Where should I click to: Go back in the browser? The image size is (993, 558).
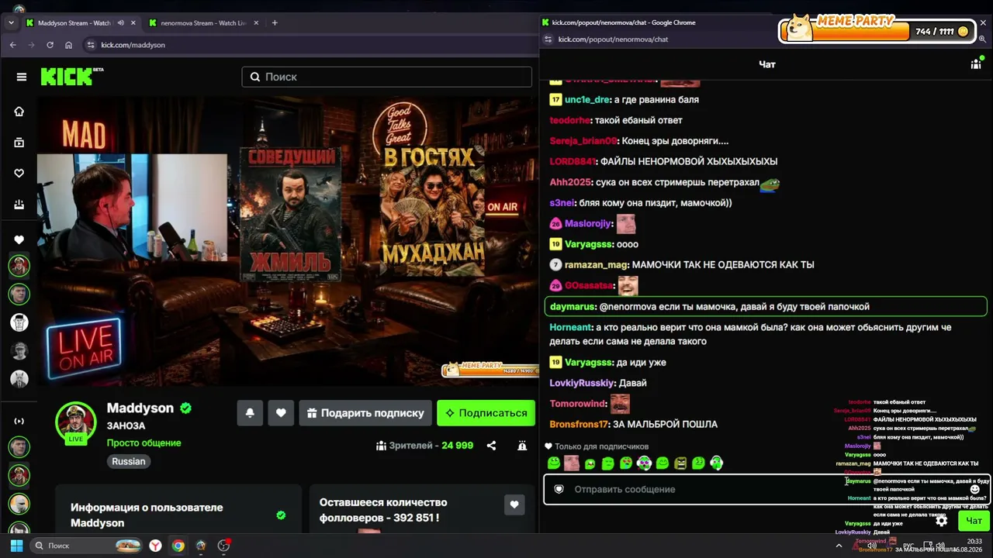click(x=12, y=45)
